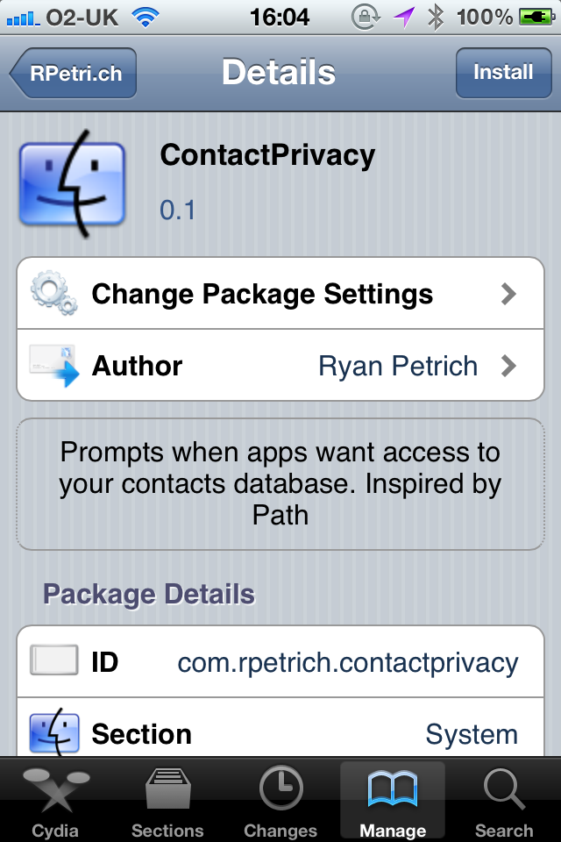Go to the Search tab
This screenshot has height=842, width=561.
[x=504, y=801]
